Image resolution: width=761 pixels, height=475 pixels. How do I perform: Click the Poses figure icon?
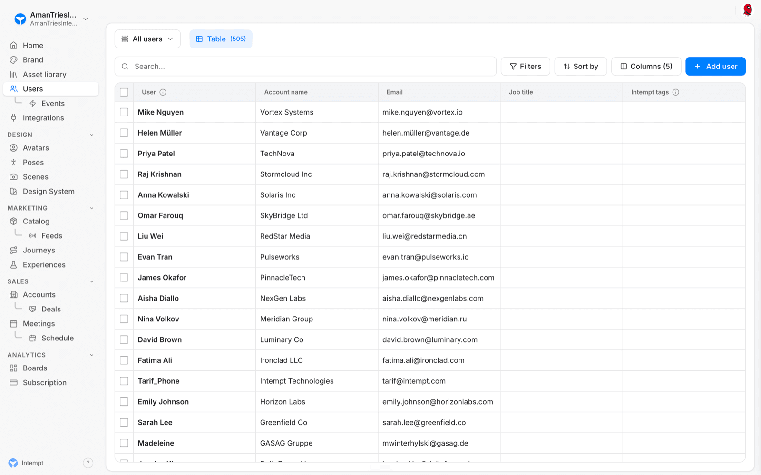coord(14,163)
